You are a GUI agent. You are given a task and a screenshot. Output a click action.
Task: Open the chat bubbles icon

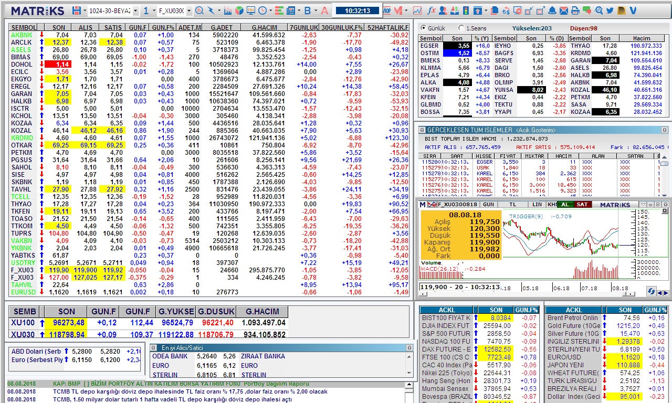click(x=587, y=10)
